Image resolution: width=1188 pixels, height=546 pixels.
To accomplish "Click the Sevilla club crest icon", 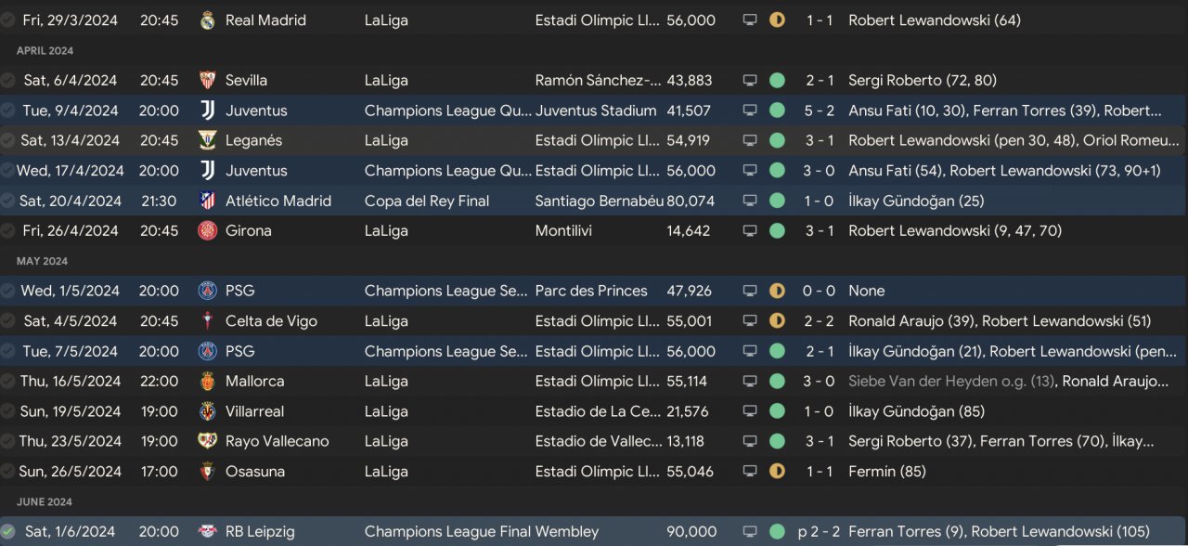I will point(208,81).
